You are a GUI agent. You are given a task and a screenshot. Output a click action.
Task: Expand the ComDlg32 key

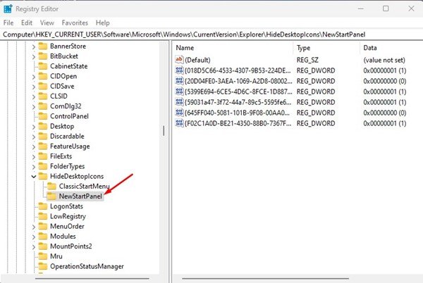pos(33,106)
